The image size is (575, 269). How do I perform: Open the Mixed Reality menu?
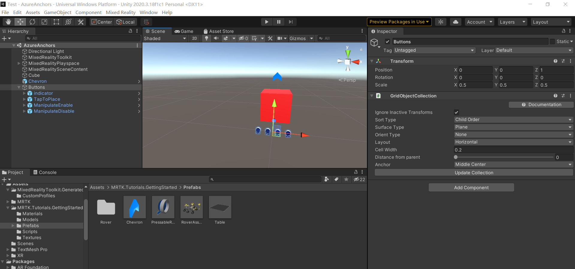121,12
